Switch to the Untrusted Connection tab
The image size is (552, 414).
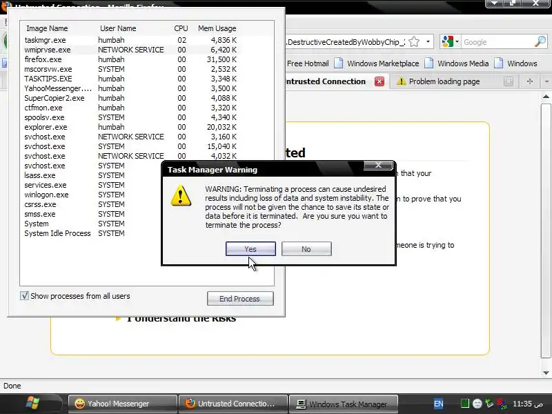pos(325,81)
